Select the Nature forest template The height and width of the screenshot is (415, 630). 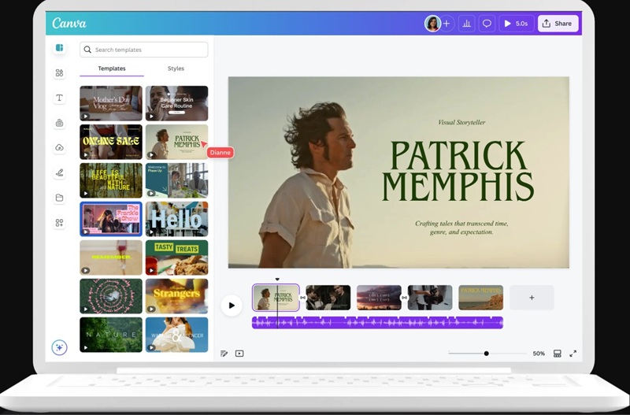point(111,335)
